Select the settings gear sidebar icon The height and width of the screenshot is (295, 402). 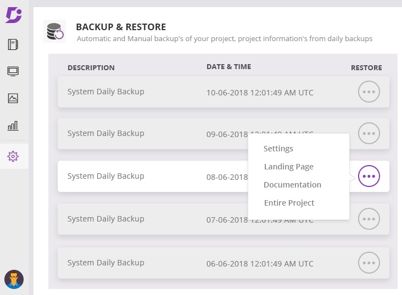click(13, 156)
